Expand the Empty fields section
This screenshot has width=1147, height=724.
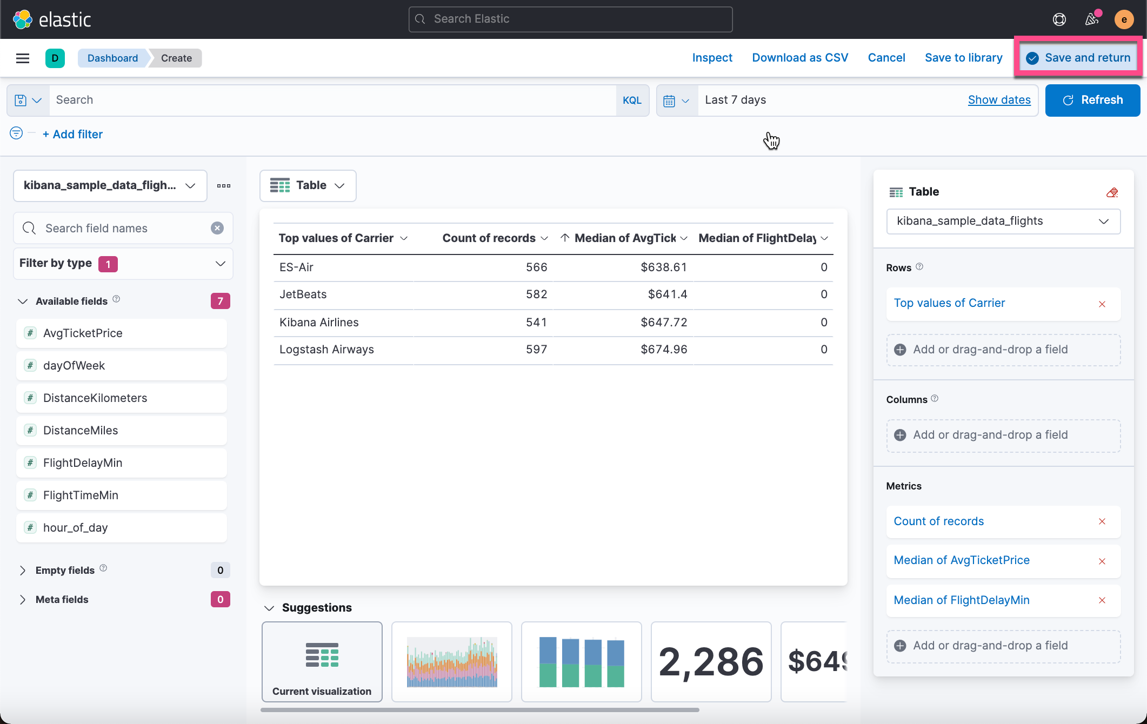[23, 571]
